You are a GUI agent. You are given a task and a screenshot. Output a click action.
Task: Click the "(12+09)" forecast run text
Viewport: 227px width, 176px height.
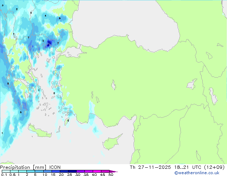pyautogui.click(x=214, y=167)
